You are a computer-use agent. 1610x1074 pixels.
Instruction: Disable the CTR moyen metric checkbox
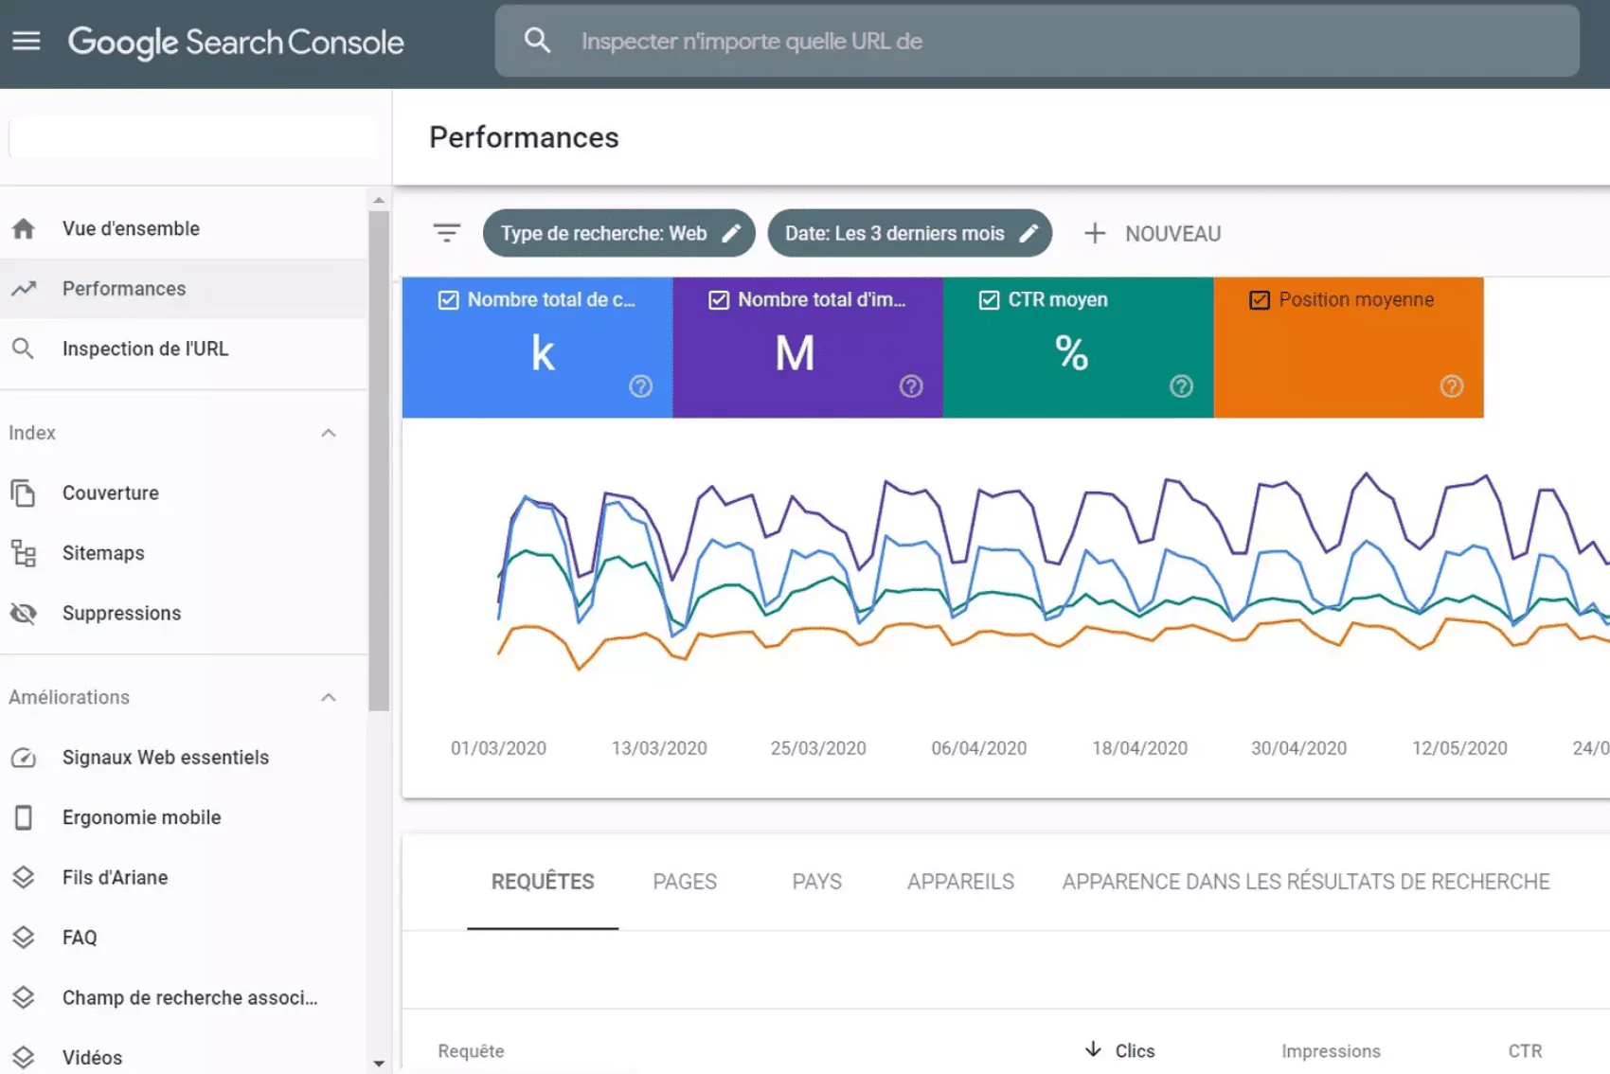(988, 299)
